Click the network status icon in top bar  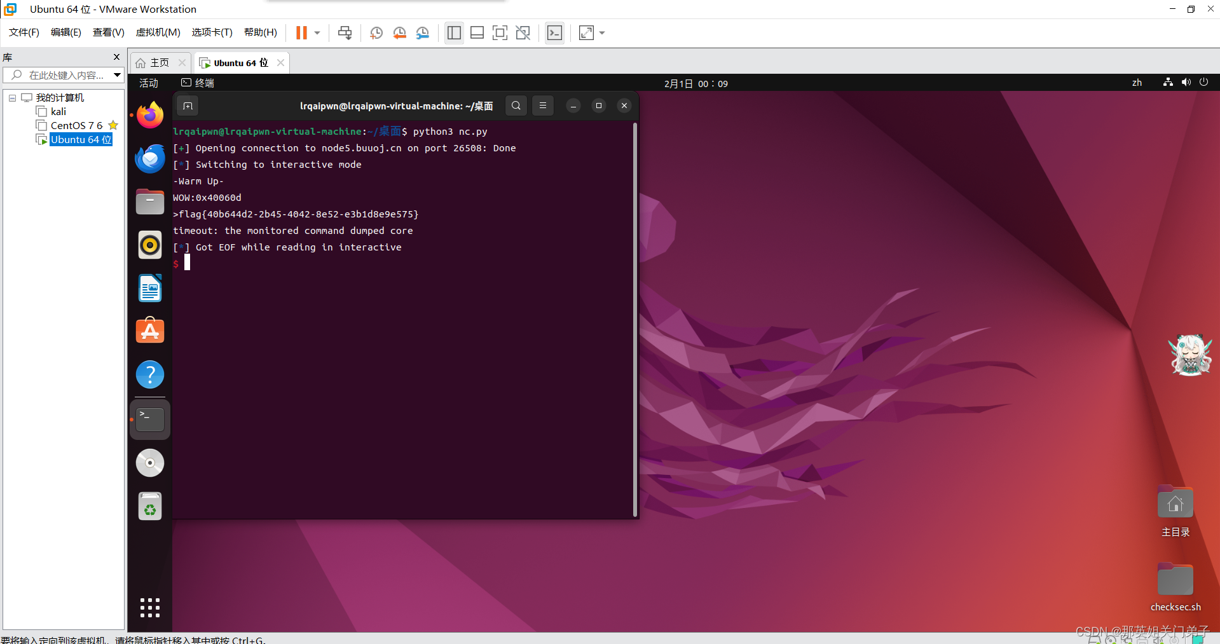(x=1168, y=82)
